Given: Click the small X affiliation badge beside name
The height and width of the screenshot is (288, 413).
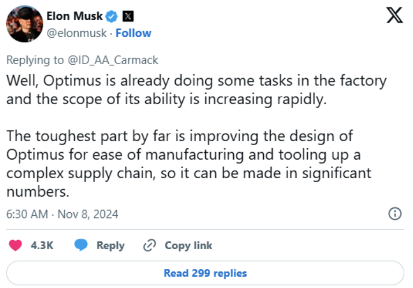Looking at the screenshot, I should click(x=130, y=17).
